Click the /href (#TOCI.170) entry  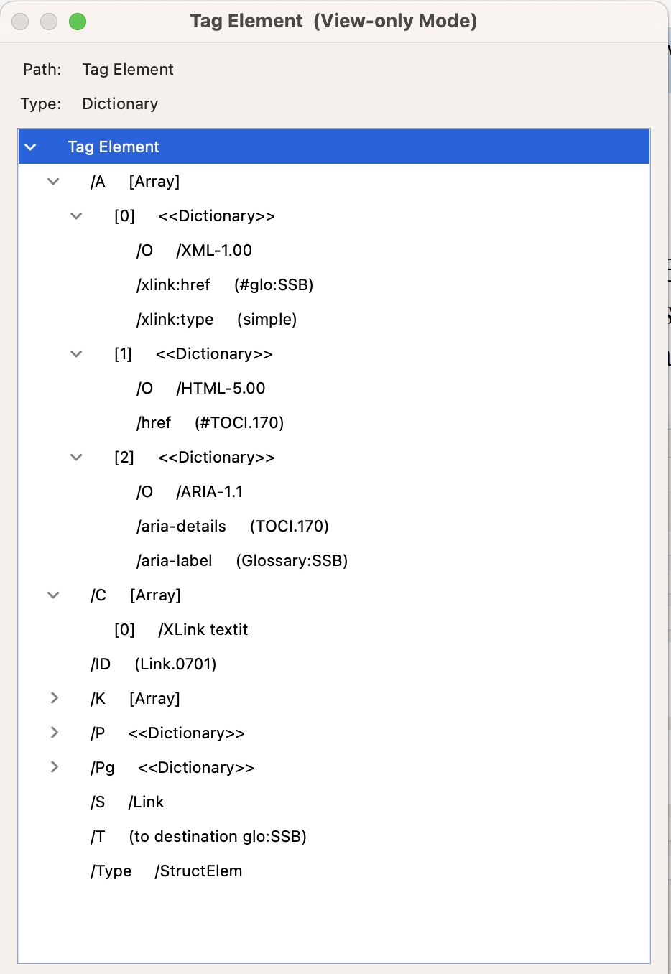click(x=210, y=423)
